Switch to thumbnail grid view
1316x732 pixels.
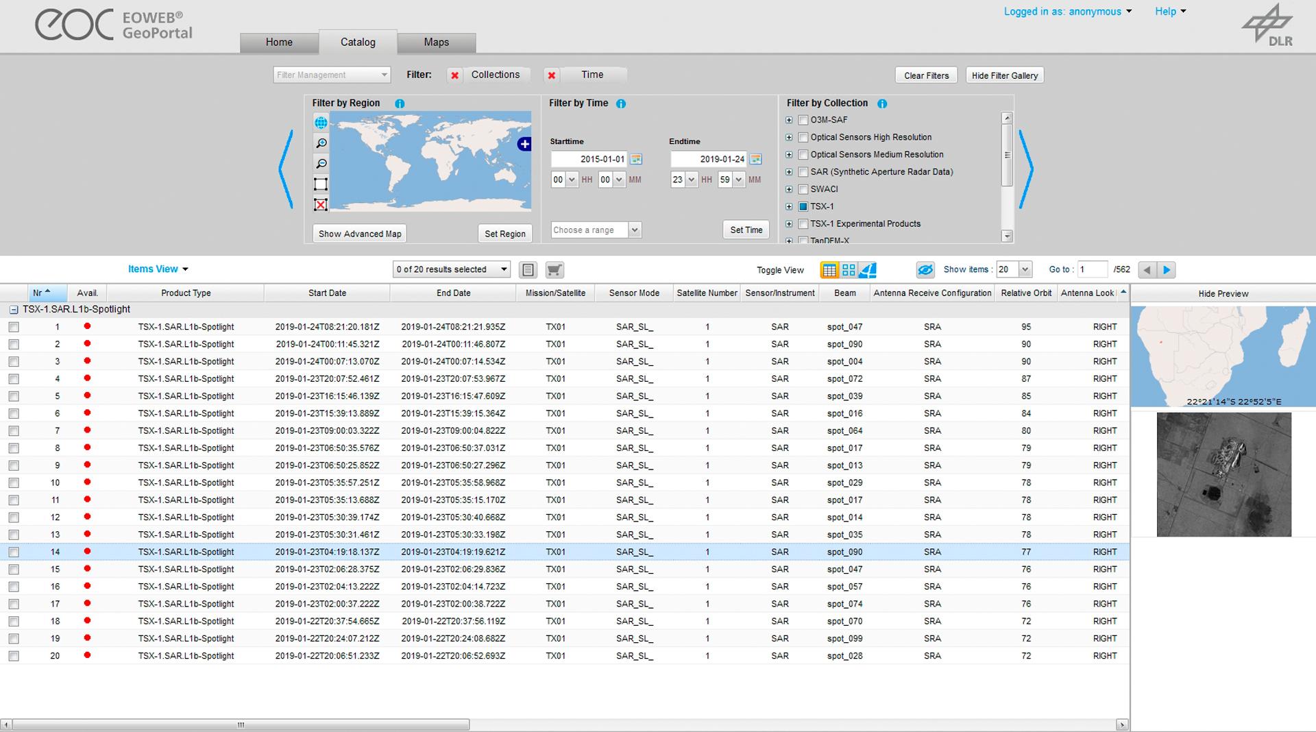849,270
